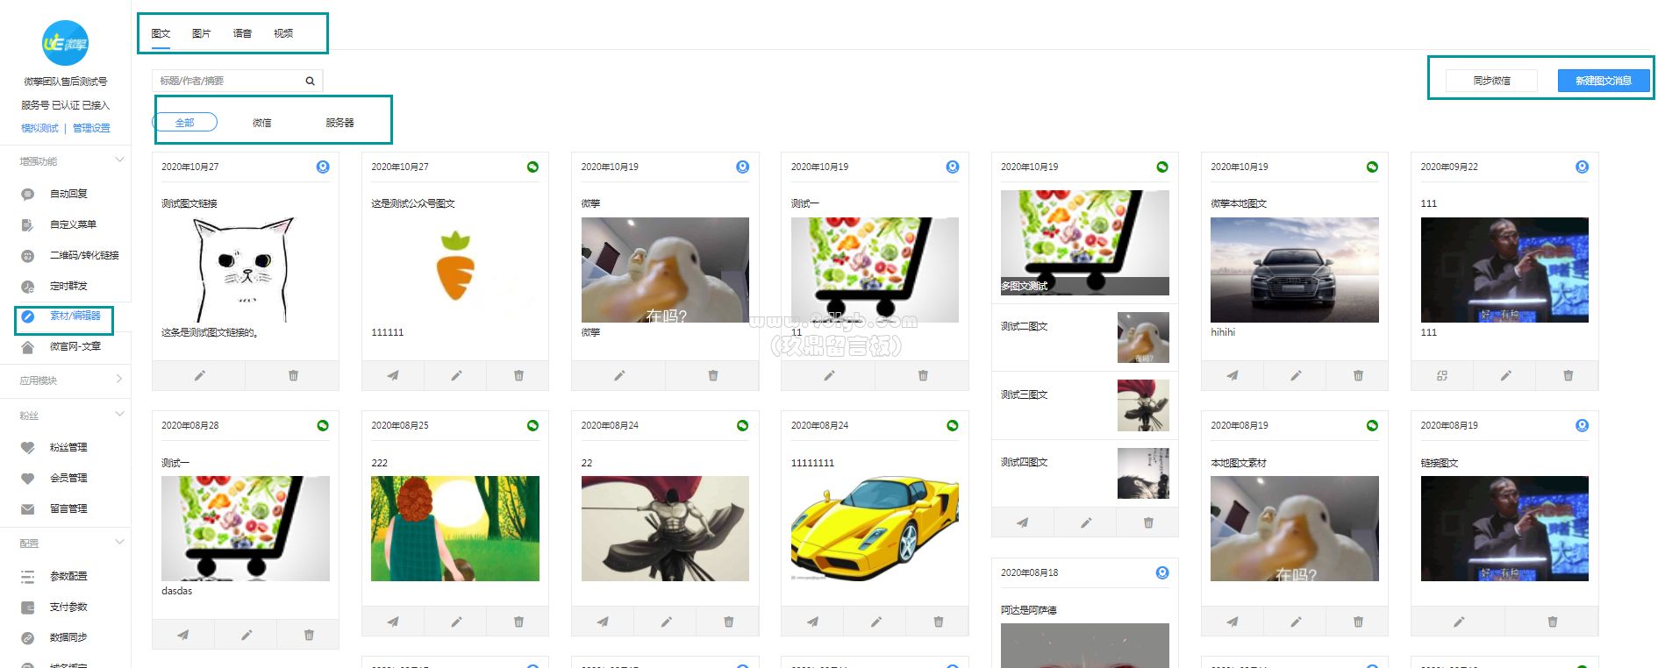Screen dimensions: 1665x668
Task: Open 自动回复 in the sidebar
Action: click(68, 194)
